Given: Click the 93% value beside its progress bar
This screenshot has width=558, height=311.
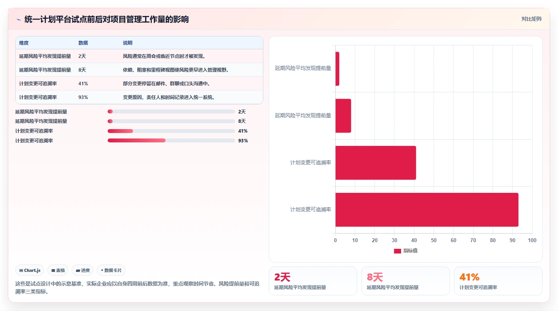Looking at the screenshot, I should click(x=243, y=140).
